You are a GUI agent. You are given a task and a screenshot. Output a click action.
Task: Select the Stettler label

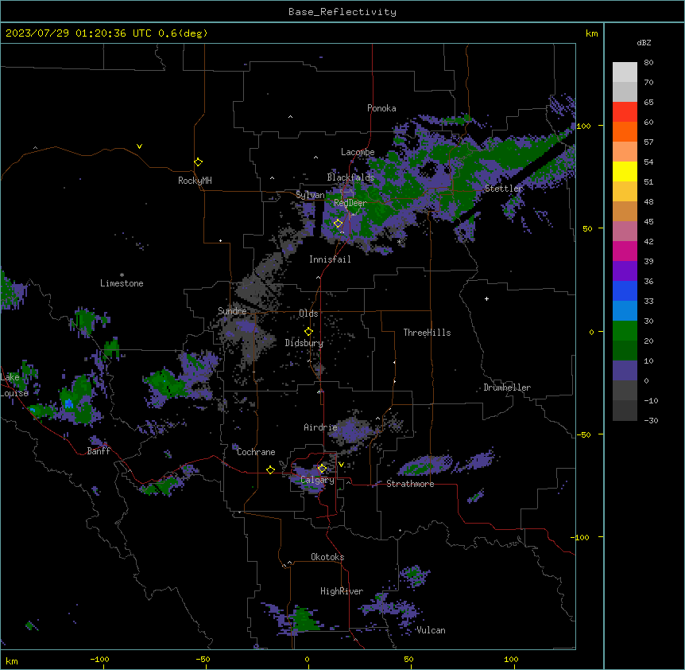coord(504,189)
